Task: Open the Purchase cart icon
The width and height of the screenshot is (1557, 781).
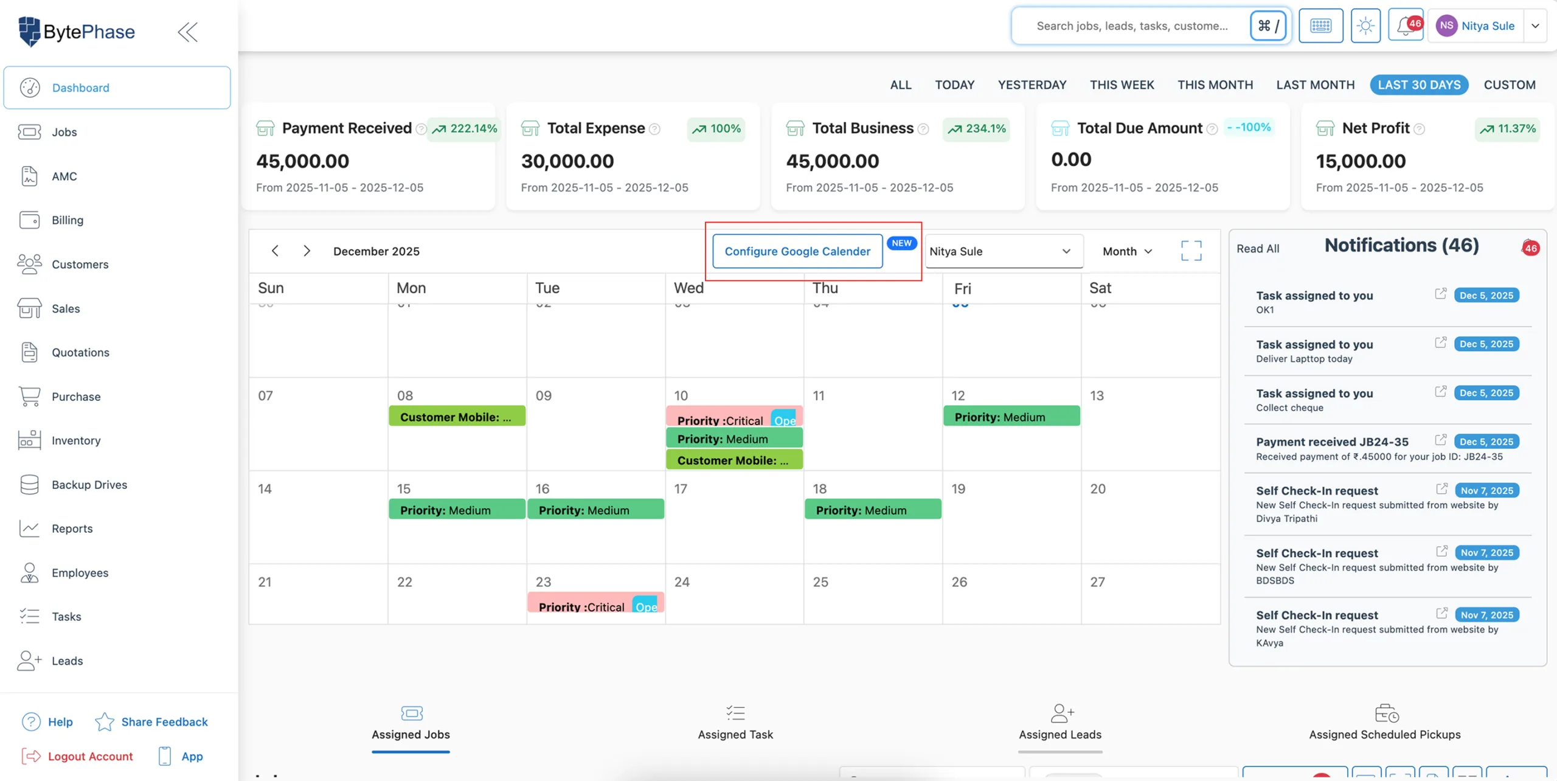Action: point(29,396)
